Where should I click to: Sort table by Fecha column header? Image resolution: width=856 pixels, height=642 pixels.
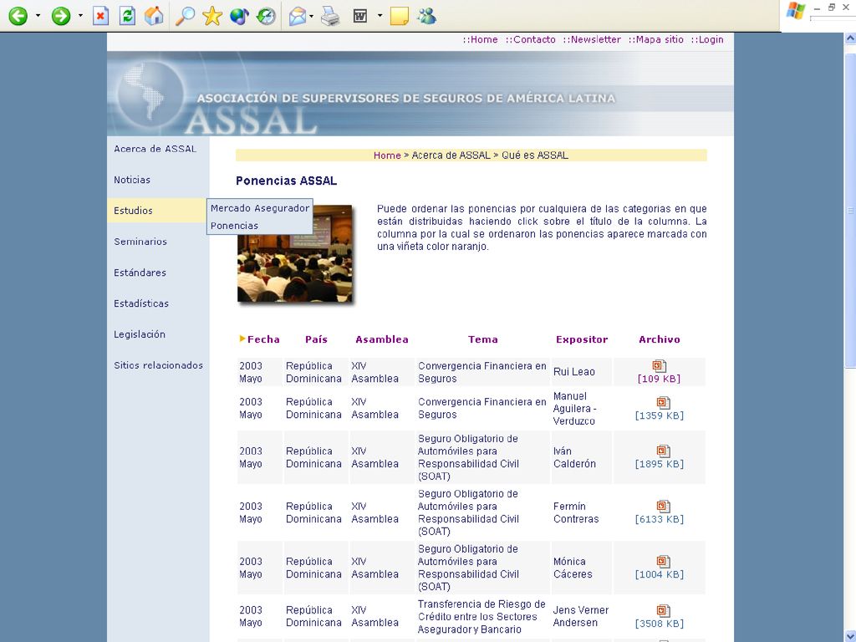pyautogui.click(x=263, y=339)
